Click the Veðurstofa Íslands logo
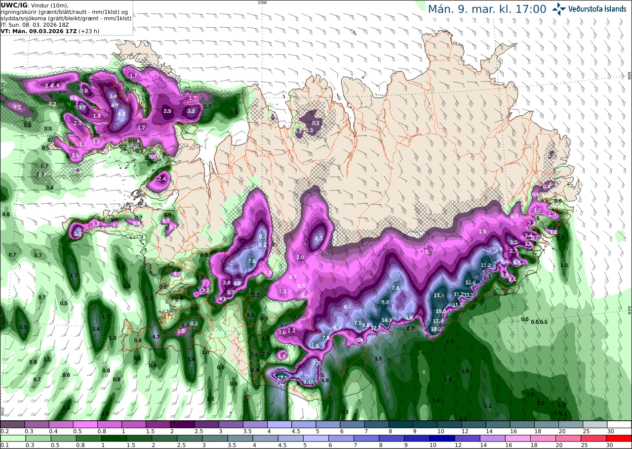The width and height of the screenshot is (632, 449). point(589,9)
